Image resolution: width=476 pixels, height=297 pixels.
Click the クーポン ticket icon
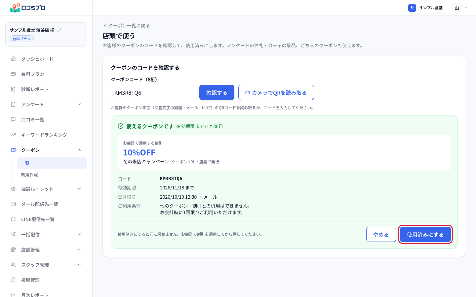(x=13, y=150)
